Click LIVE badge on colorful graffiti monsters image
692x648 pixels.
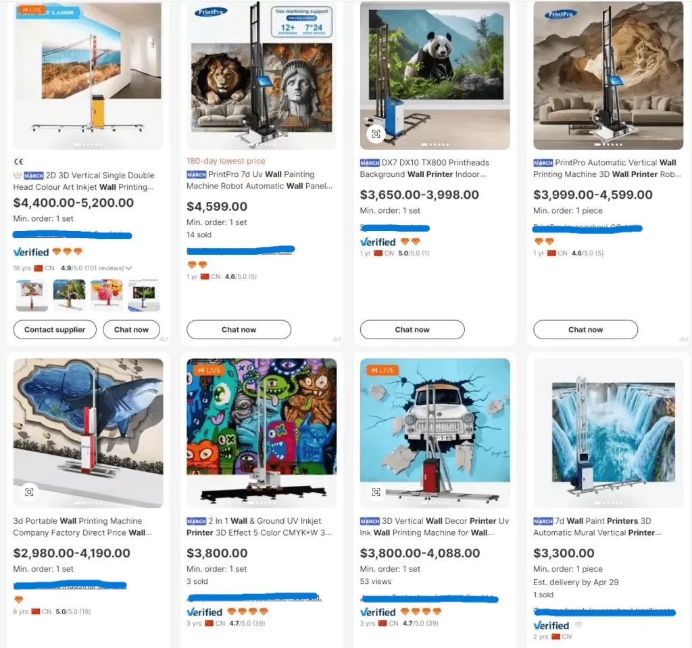pos(208,370)
